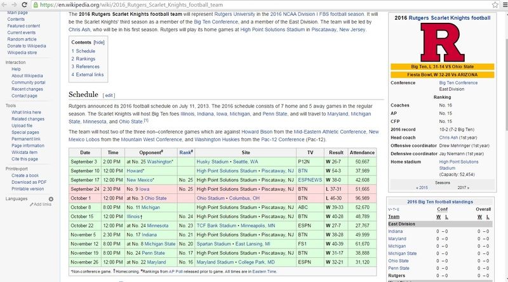This screenshot has height=282, width=508.
Task: Click the Rutgers R logo image
Action: click(x=442, y=42)
